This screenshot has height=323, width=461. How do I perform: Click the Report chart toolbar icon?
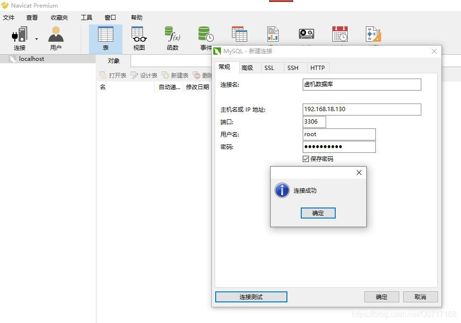(273, 34)
